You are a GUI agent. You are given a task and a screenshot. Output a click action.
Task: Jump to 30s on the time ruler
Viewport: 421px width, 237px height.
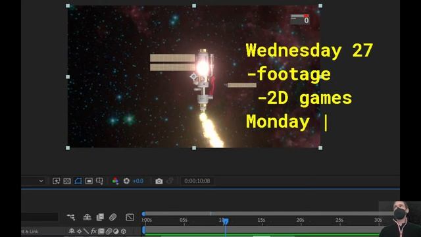[x=379, y=221]
